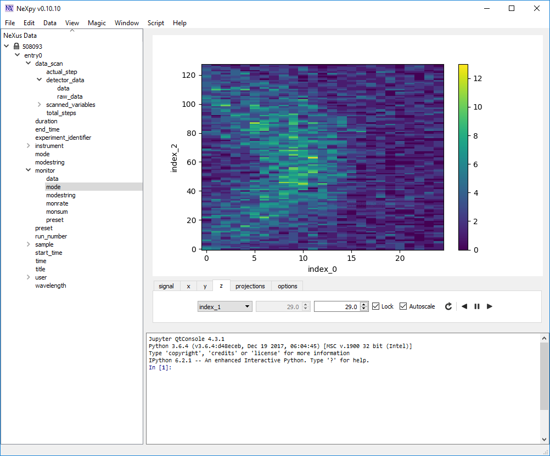This screenshot has width=550, height=456.
Task: Select raw_data under detector_data
Action: (70, 96)
